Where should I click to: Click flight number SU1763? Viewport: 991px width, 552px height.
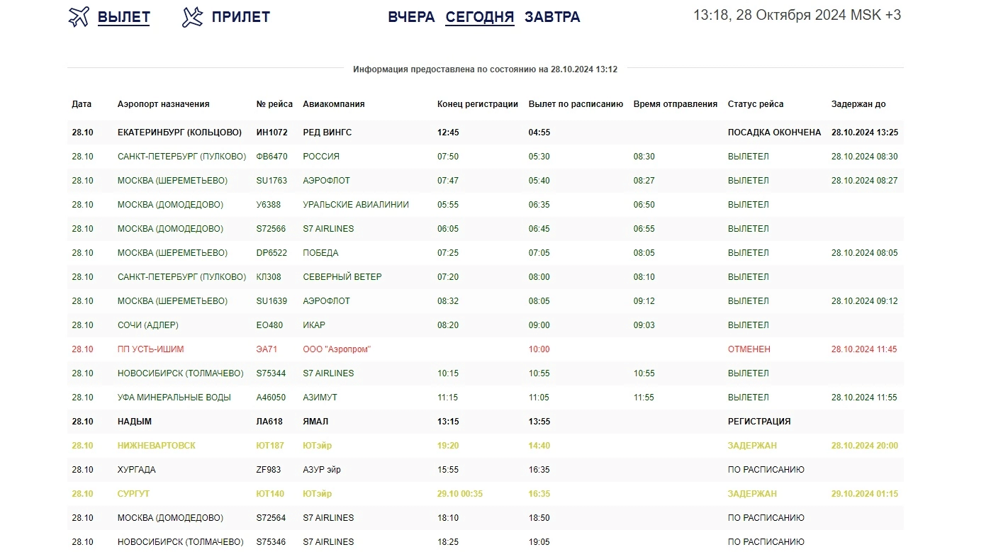coord(271,181)
